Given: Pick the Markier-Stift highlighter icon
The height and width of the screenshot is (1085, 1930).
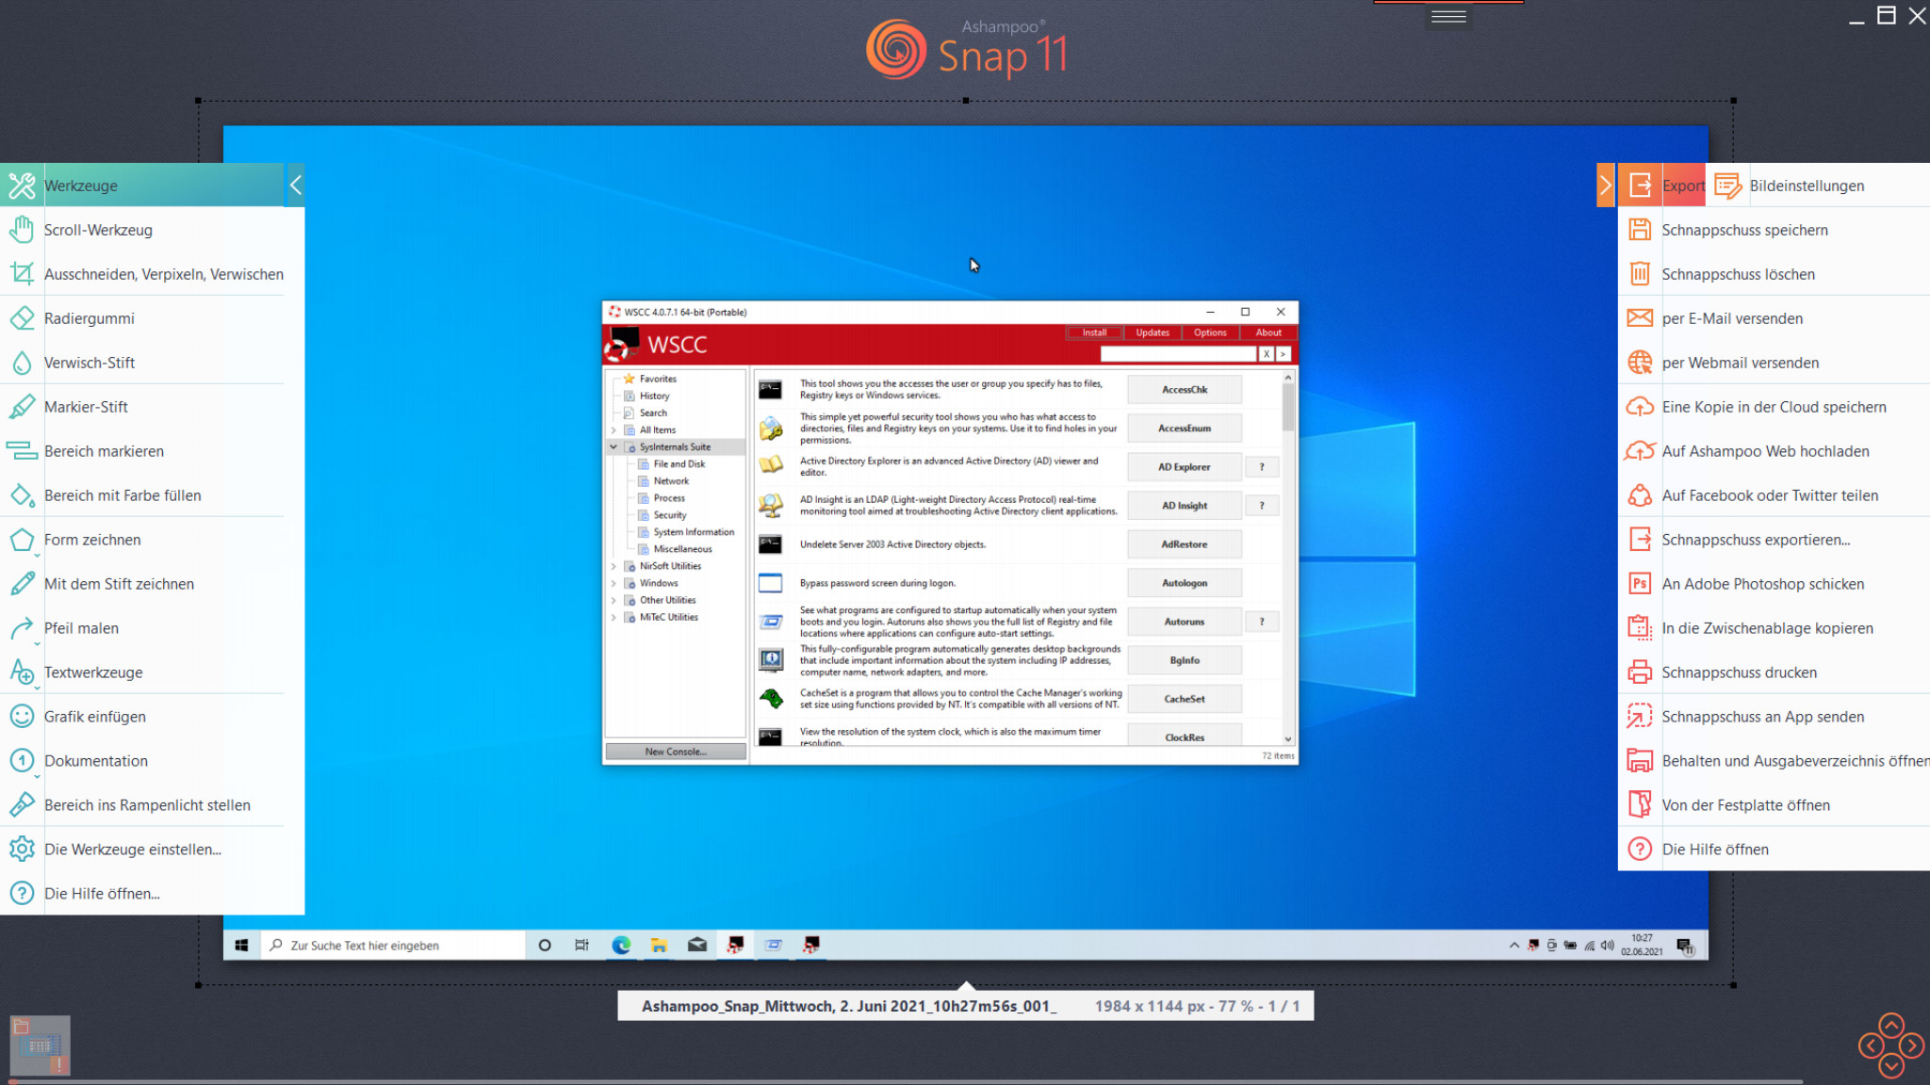Looking at the screenshot, I should click(22, 407).
